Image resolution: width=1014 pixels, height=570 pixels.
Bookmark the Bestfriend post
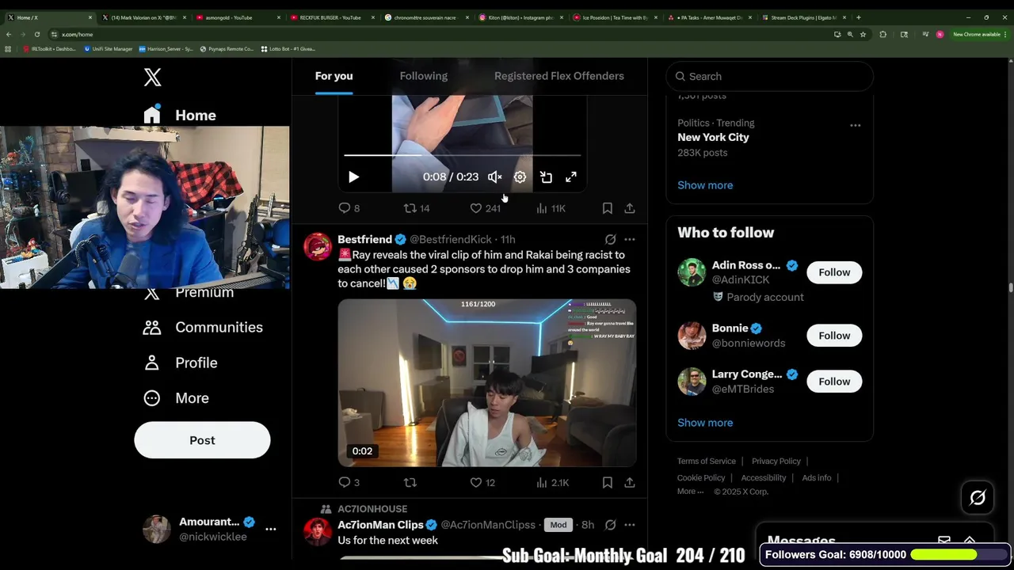pos(607,482)
